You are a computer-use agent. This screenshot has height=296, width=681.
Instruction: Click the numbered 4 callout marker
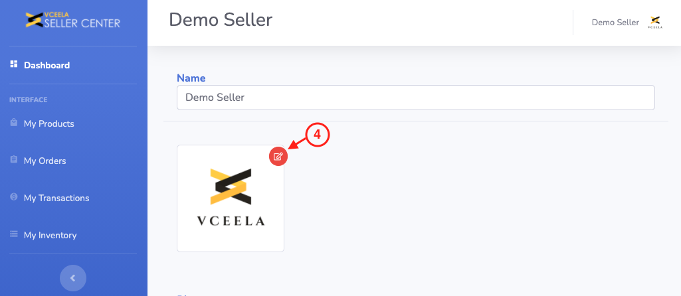[x=318, y=135]
